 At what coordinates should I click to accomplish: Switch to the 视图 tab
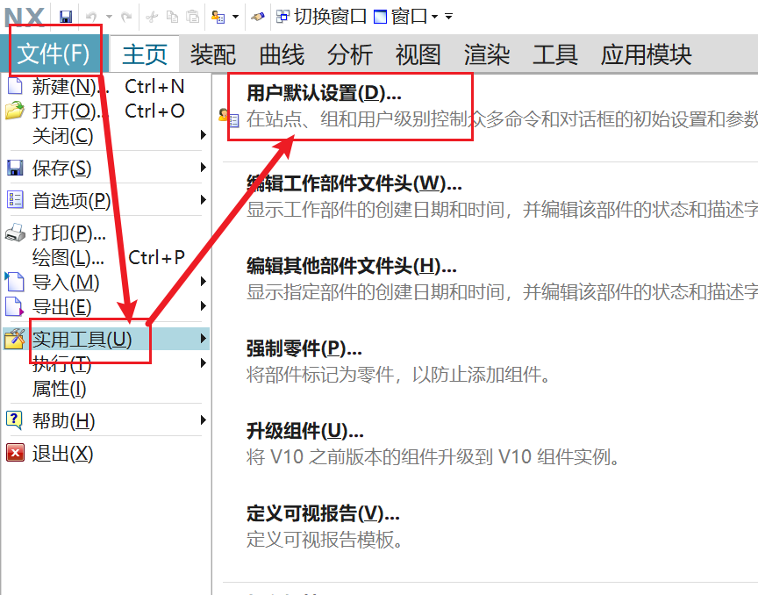tap(418, 54)
